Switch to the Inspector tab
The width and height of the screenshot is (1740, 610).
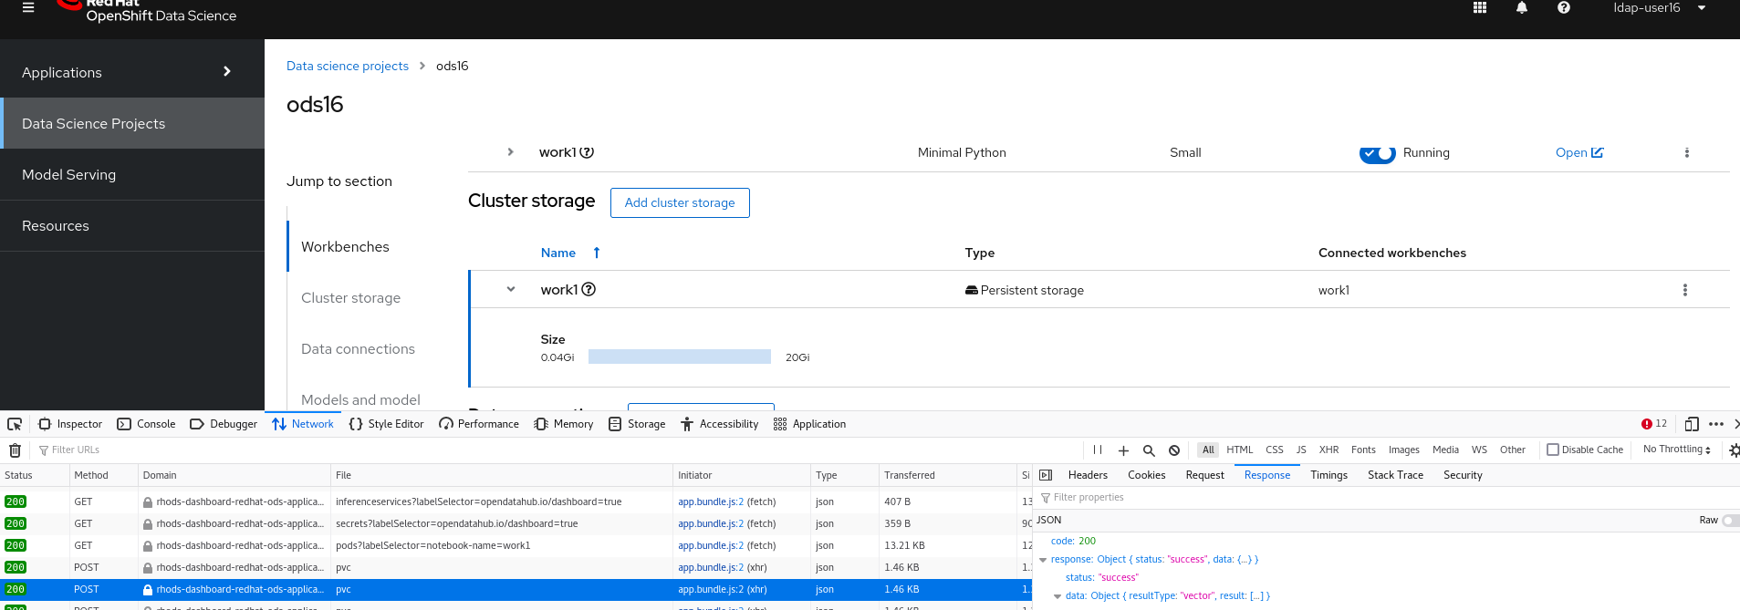pos(70,424)
